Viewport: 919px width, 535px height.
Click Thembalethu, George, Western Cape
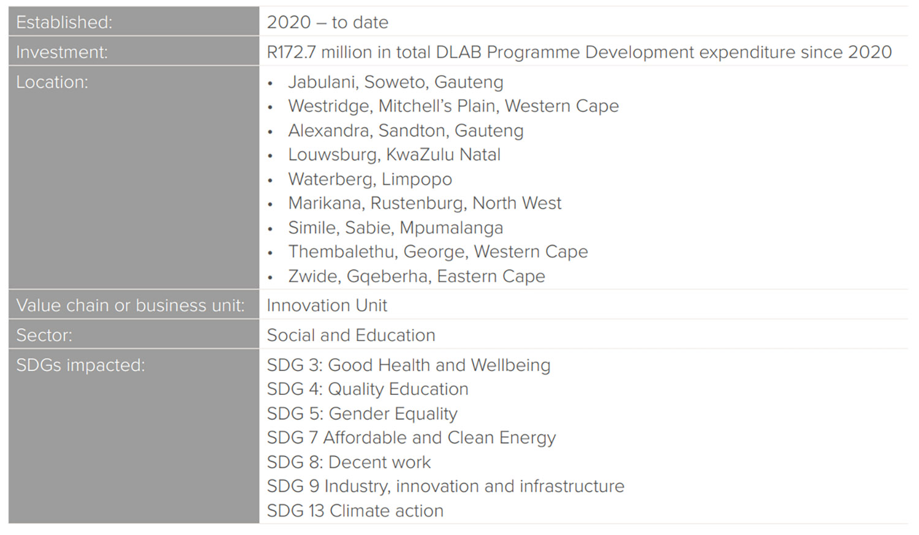tap(438, 252)
